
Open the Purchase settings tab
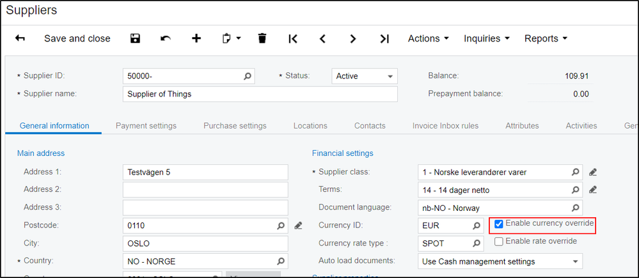(x=235, y=126)
